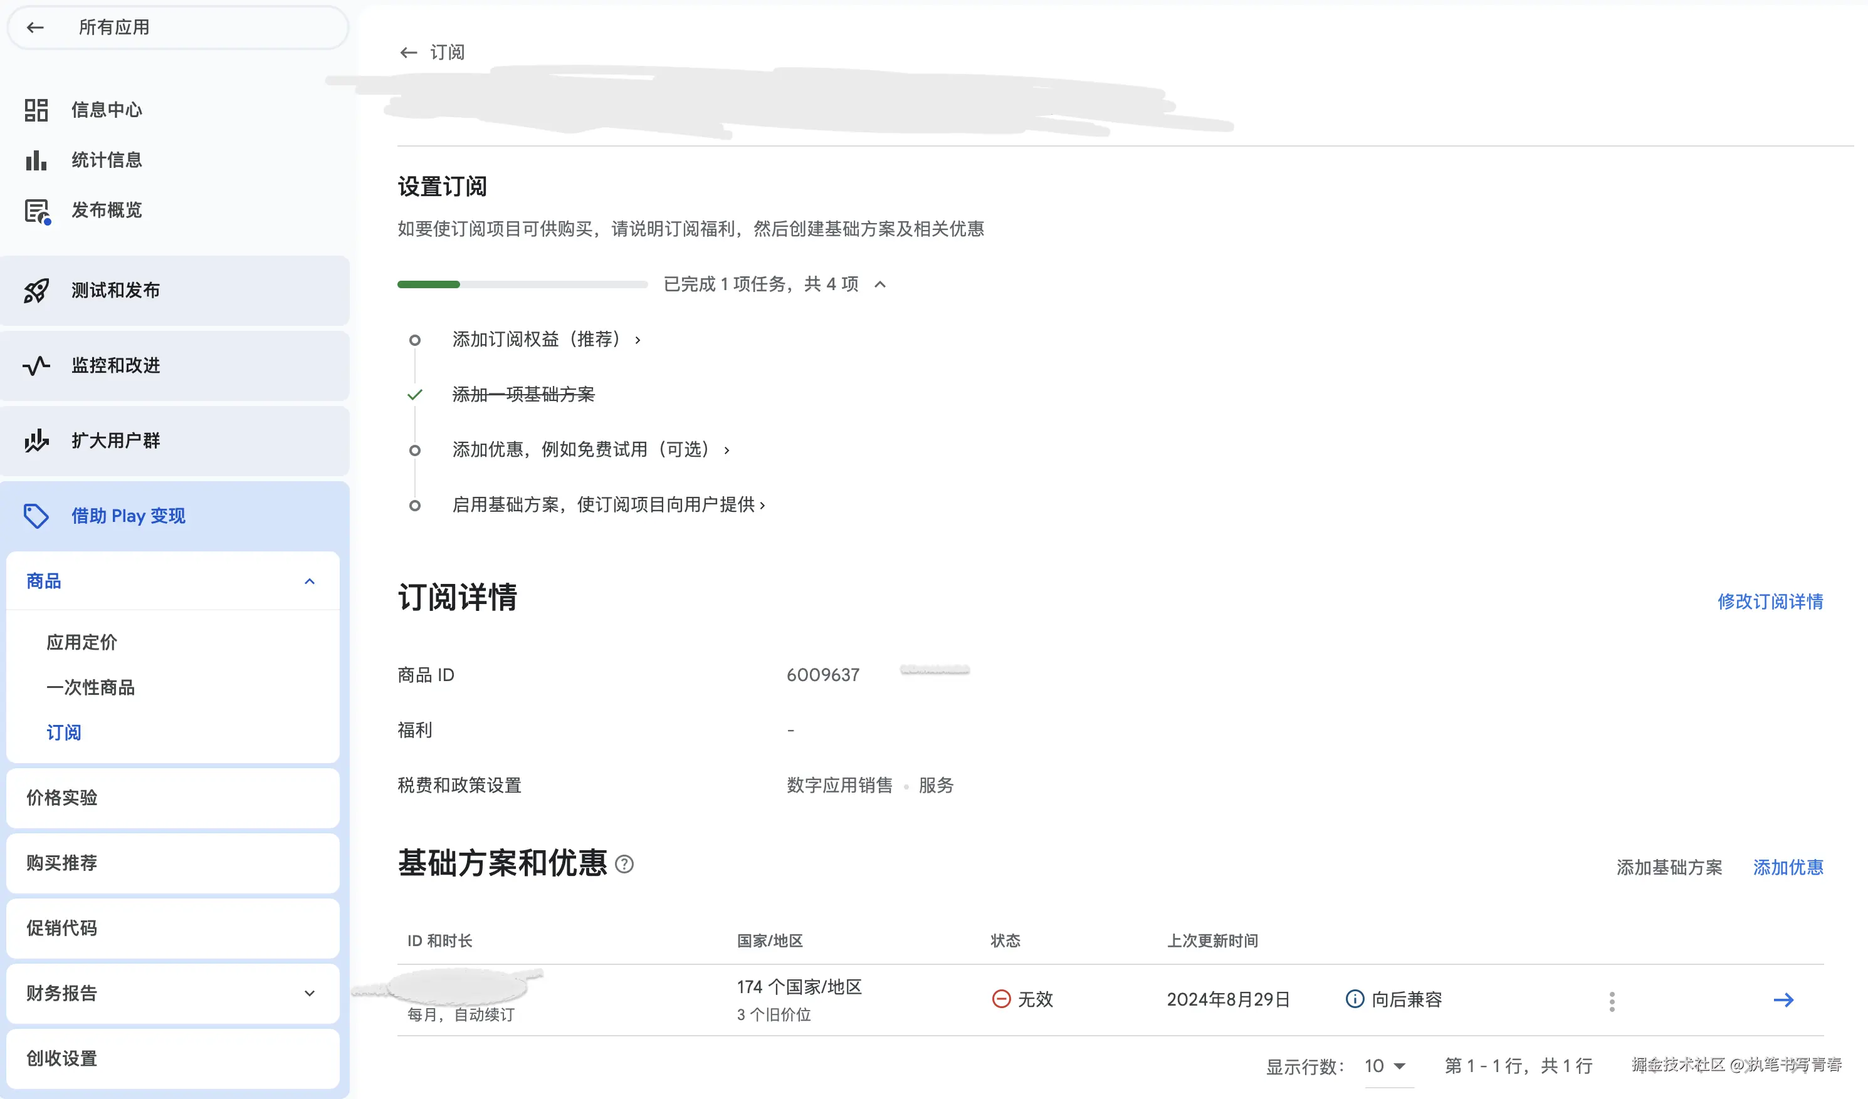This screenshot has width=1868, height=1099.
Task: Click 添加基础方案 button
Action: 1669,868
